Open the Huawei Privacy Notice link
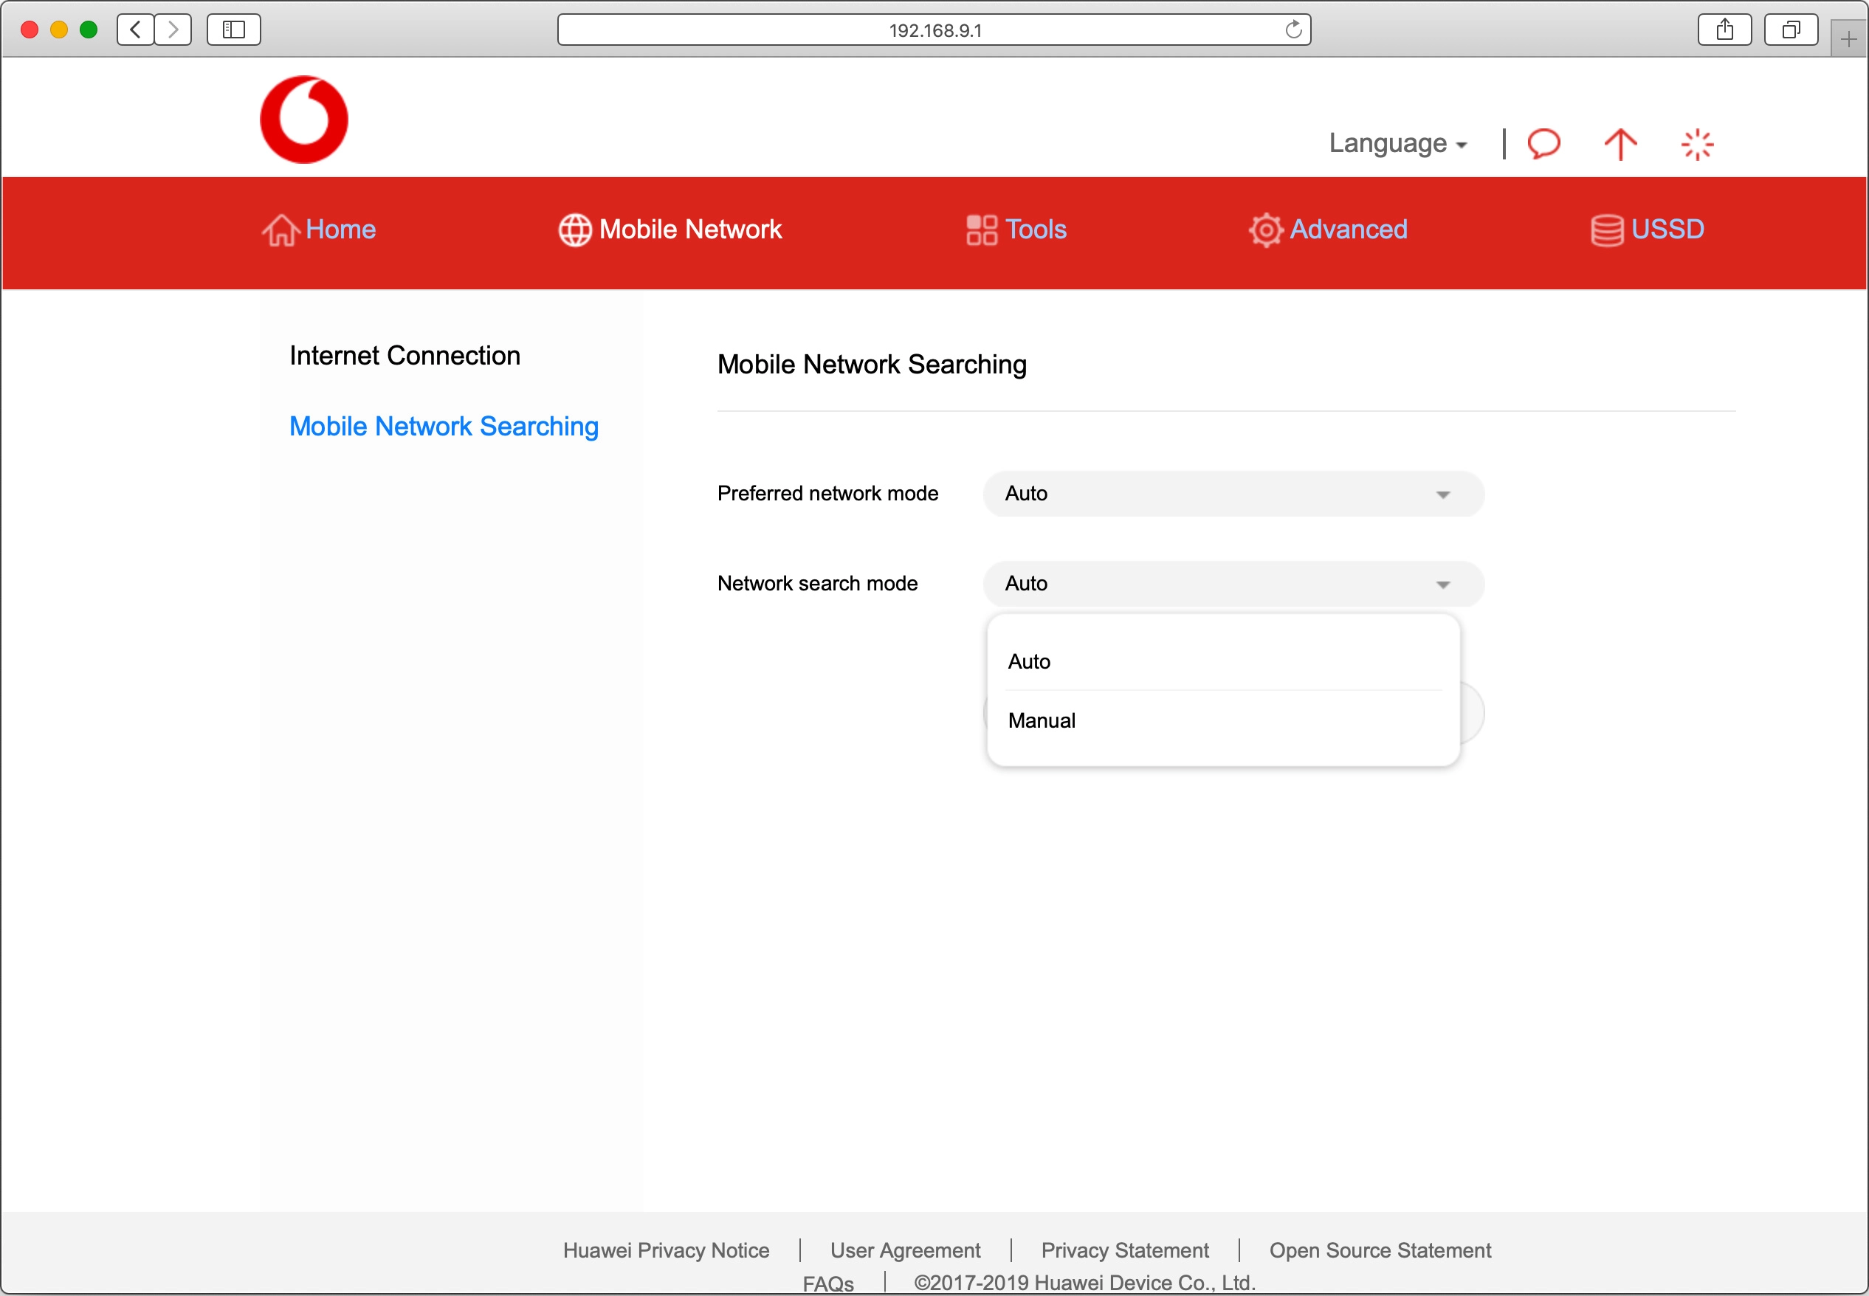Screen dimensions: 1869x1296 click(666, 1250)
